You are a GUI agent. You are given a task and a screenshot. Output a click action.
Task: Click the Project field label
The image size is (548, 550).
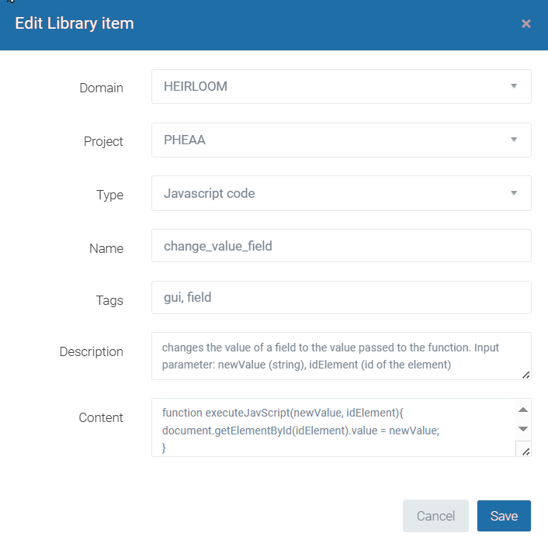[104, 141]
